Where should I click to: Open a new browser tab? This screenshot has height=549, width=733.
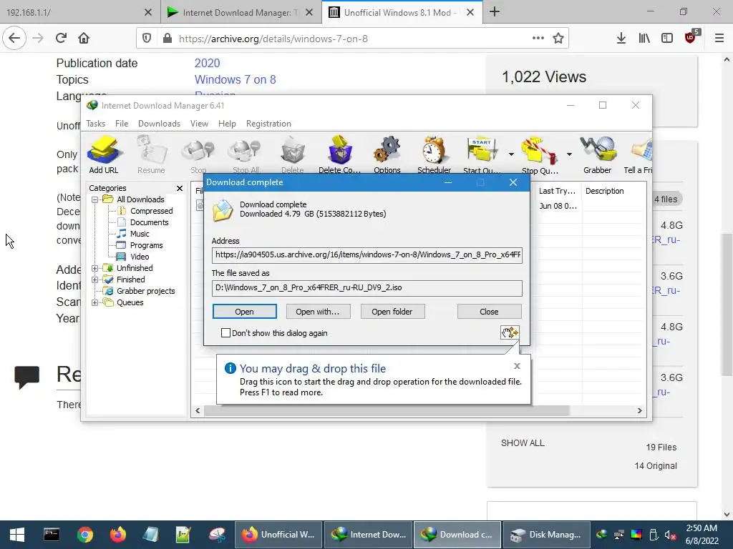495,12
